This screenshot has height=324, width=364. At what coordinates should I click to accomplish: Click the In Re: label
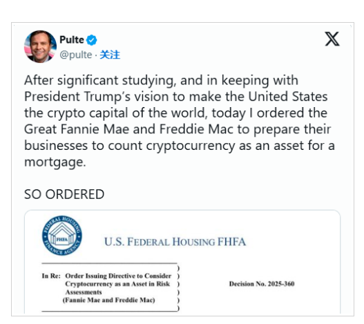51,276
